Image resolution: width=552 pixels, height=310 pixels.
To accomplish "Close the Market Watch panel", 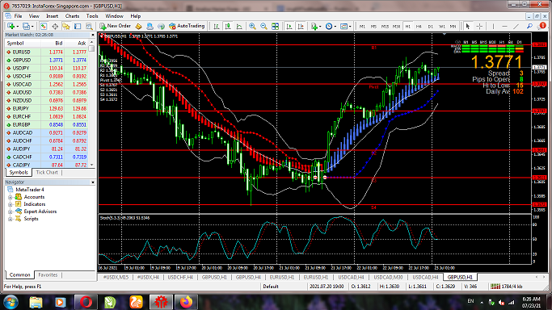I will pos(93,35).
